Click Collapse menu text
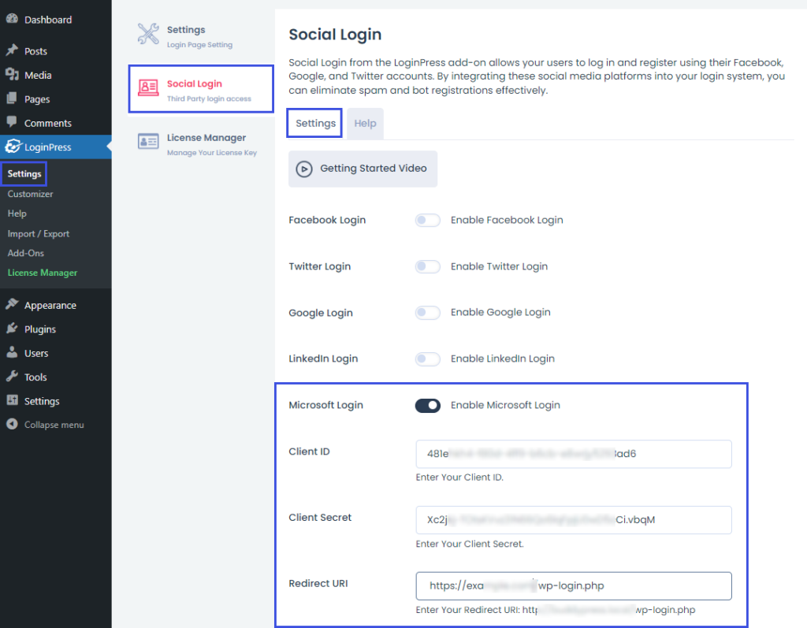 point(54,425)
